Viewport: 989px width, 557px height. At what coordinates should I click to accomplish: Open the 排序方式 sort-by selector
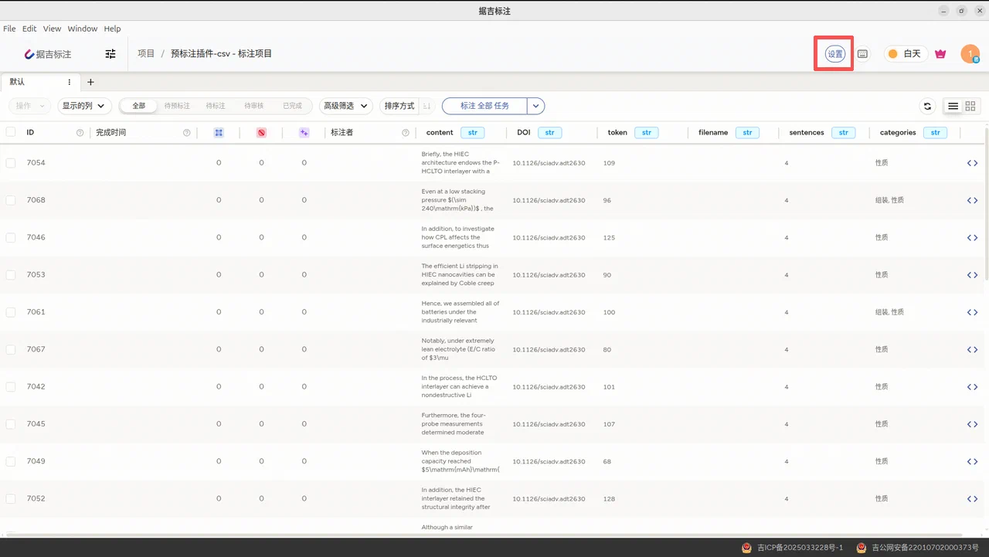(x=400, y=106)
